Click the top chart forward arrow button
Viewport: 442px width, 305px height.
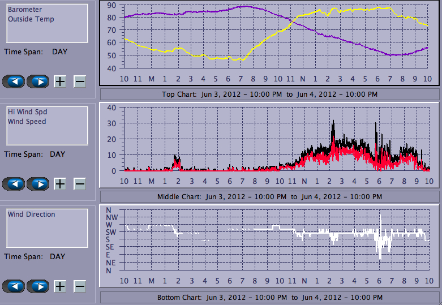coord(38,81)
